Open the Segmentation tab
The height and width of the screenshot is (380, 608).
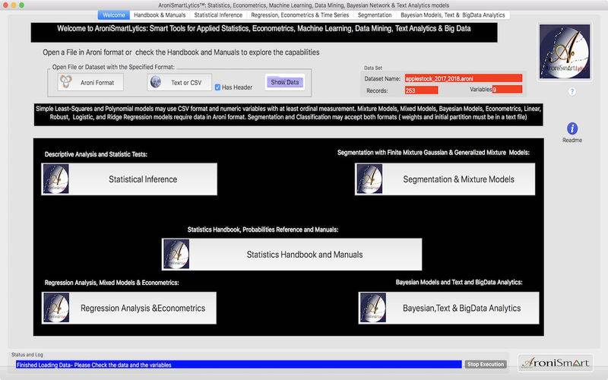(x=375, y=14)
